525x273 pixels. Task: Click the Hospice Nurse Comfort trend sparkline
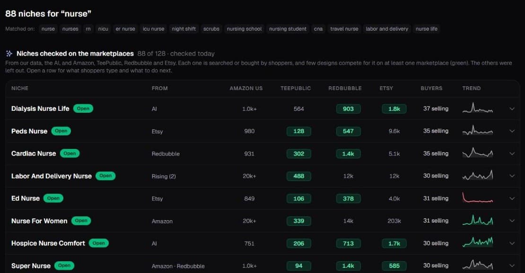(477, 243)
